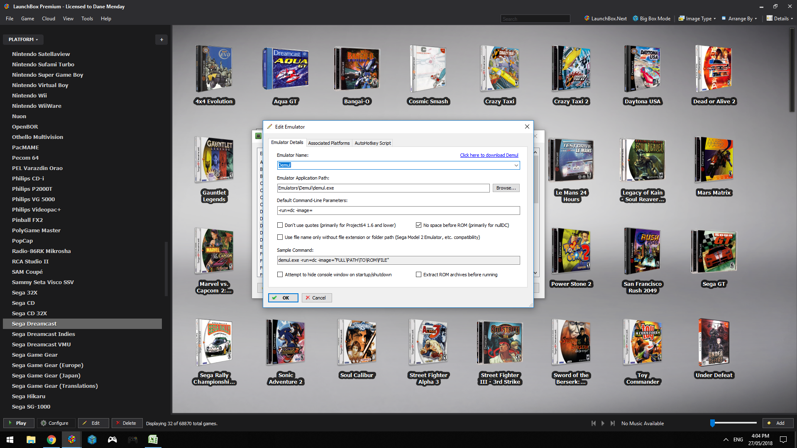Open blue cube Big Box taskbar icon

(92, 440)
